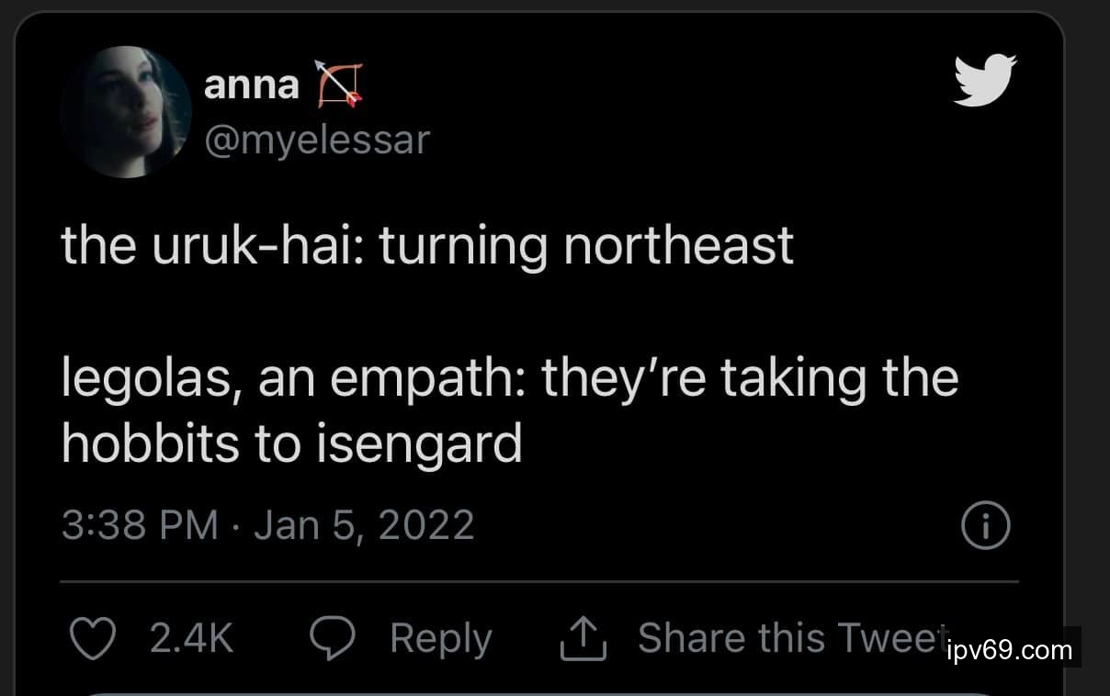Click the word "isengard" in the tweet

[419, 444]
